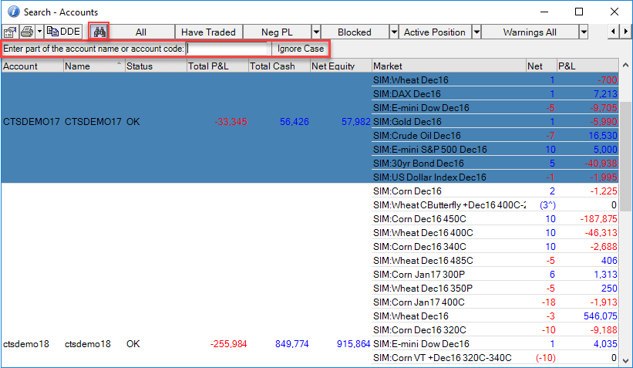Select the All filter tab
633x368 pixels.
coord(140,32)
